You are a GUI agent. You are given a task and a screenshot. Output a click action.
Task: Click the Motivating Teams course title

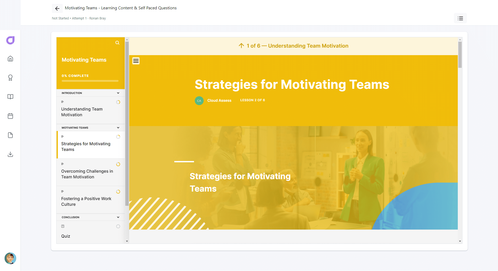[84, 60]
